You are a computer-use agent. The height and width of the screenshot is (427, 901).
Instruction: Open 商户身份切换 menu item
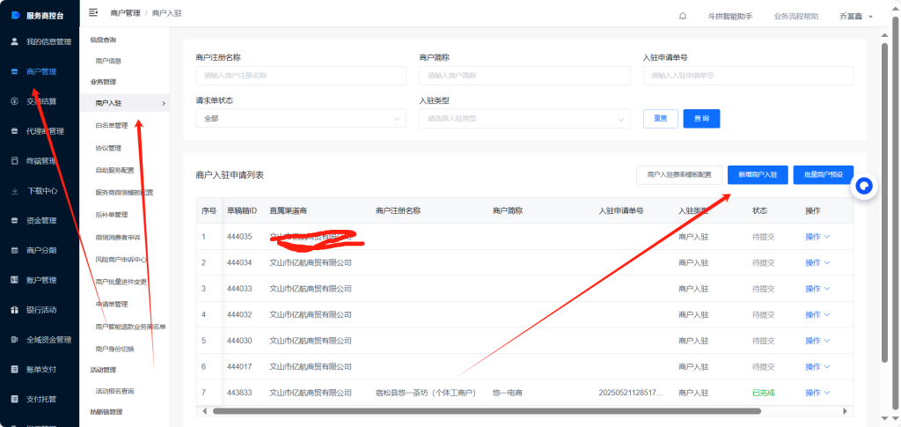pyautogui.click(x=115, y=349)
